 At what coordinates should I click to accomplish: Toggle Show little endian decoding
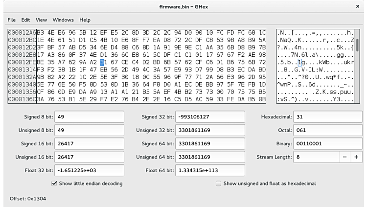[54, 184]
